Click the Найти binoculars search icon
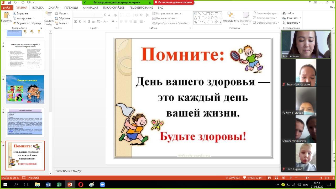This screenshot has height=189, width=336. (284, 13)
